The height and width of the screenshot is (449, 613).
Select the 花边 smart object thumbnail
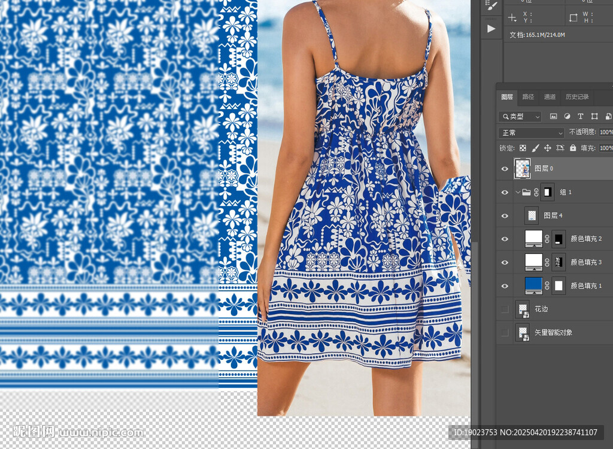pyautogui.click(x=523, y=310)
